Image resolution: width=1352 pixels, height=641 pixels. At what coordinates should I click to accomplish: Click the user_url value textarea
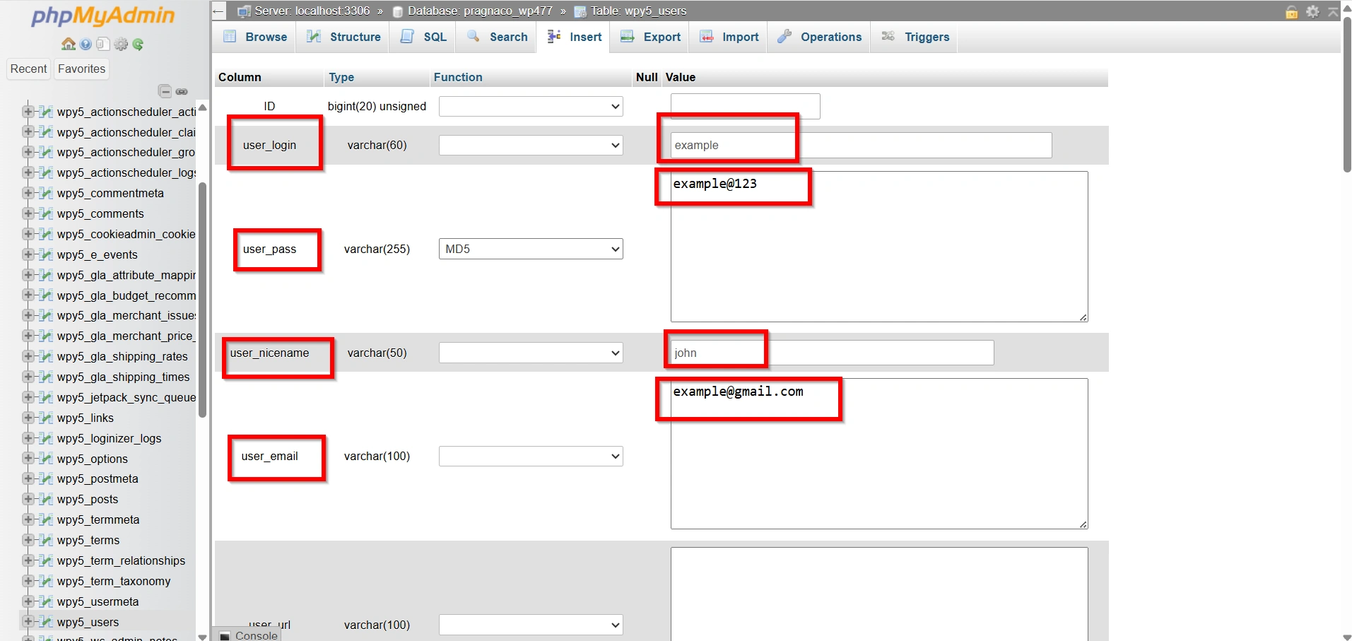pyautogui.click(x=879, y=594)
